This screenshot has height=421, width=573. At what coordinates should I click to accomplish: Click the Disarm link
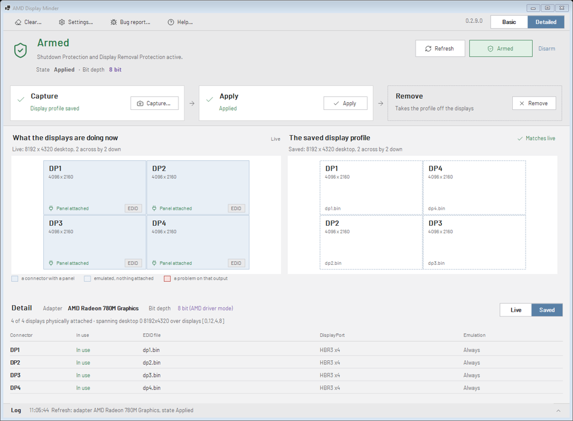pyautogui.click(x=547, y=49)
